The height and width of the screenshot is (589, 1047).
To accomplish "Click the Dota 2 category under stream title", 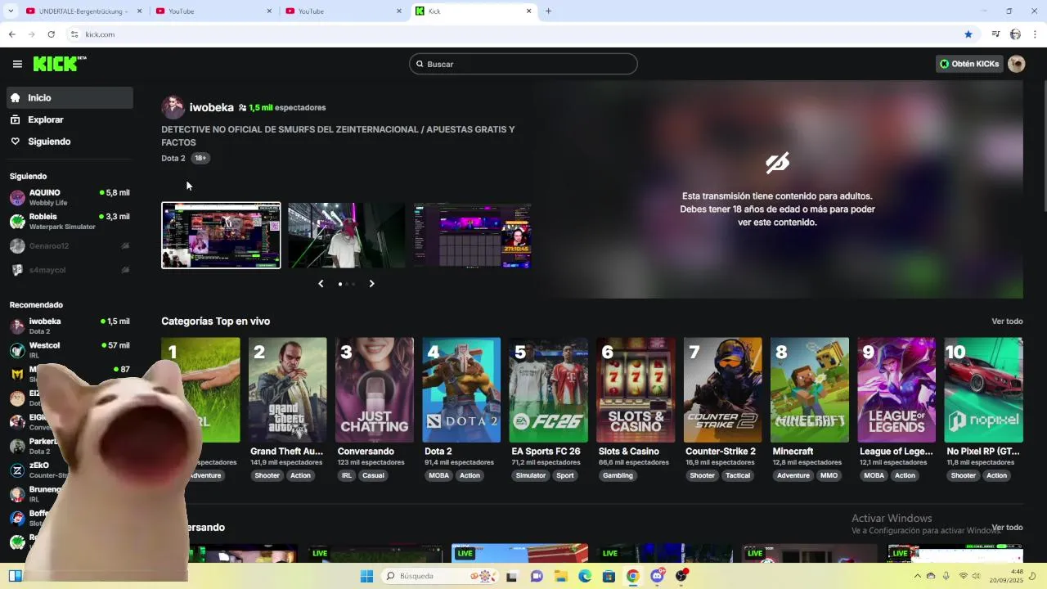I will pos(173,158).
